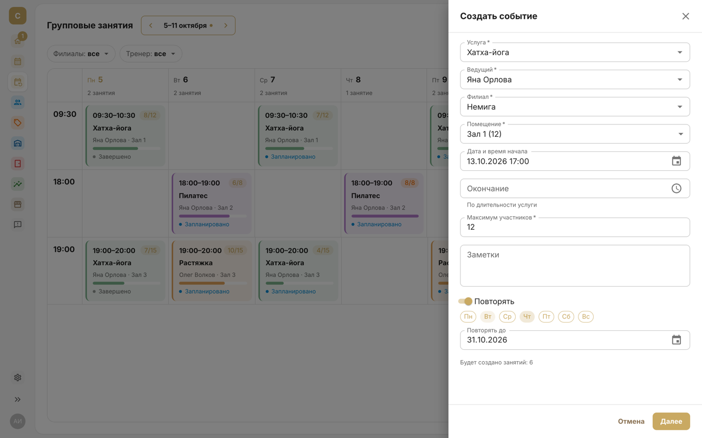Screen dimensions: 702x438
Task: Open the Услуга dropdown
Action: click(x=575, y=52)
